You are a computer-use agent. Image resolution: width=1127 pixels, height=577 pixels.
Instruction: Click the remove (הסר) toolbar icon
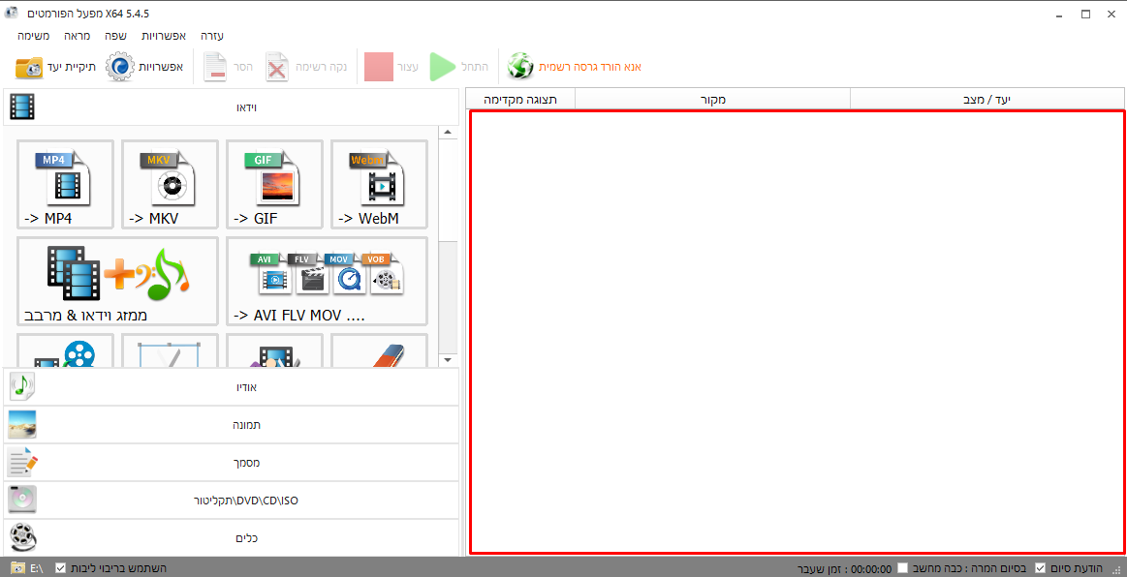coord(215,68)
